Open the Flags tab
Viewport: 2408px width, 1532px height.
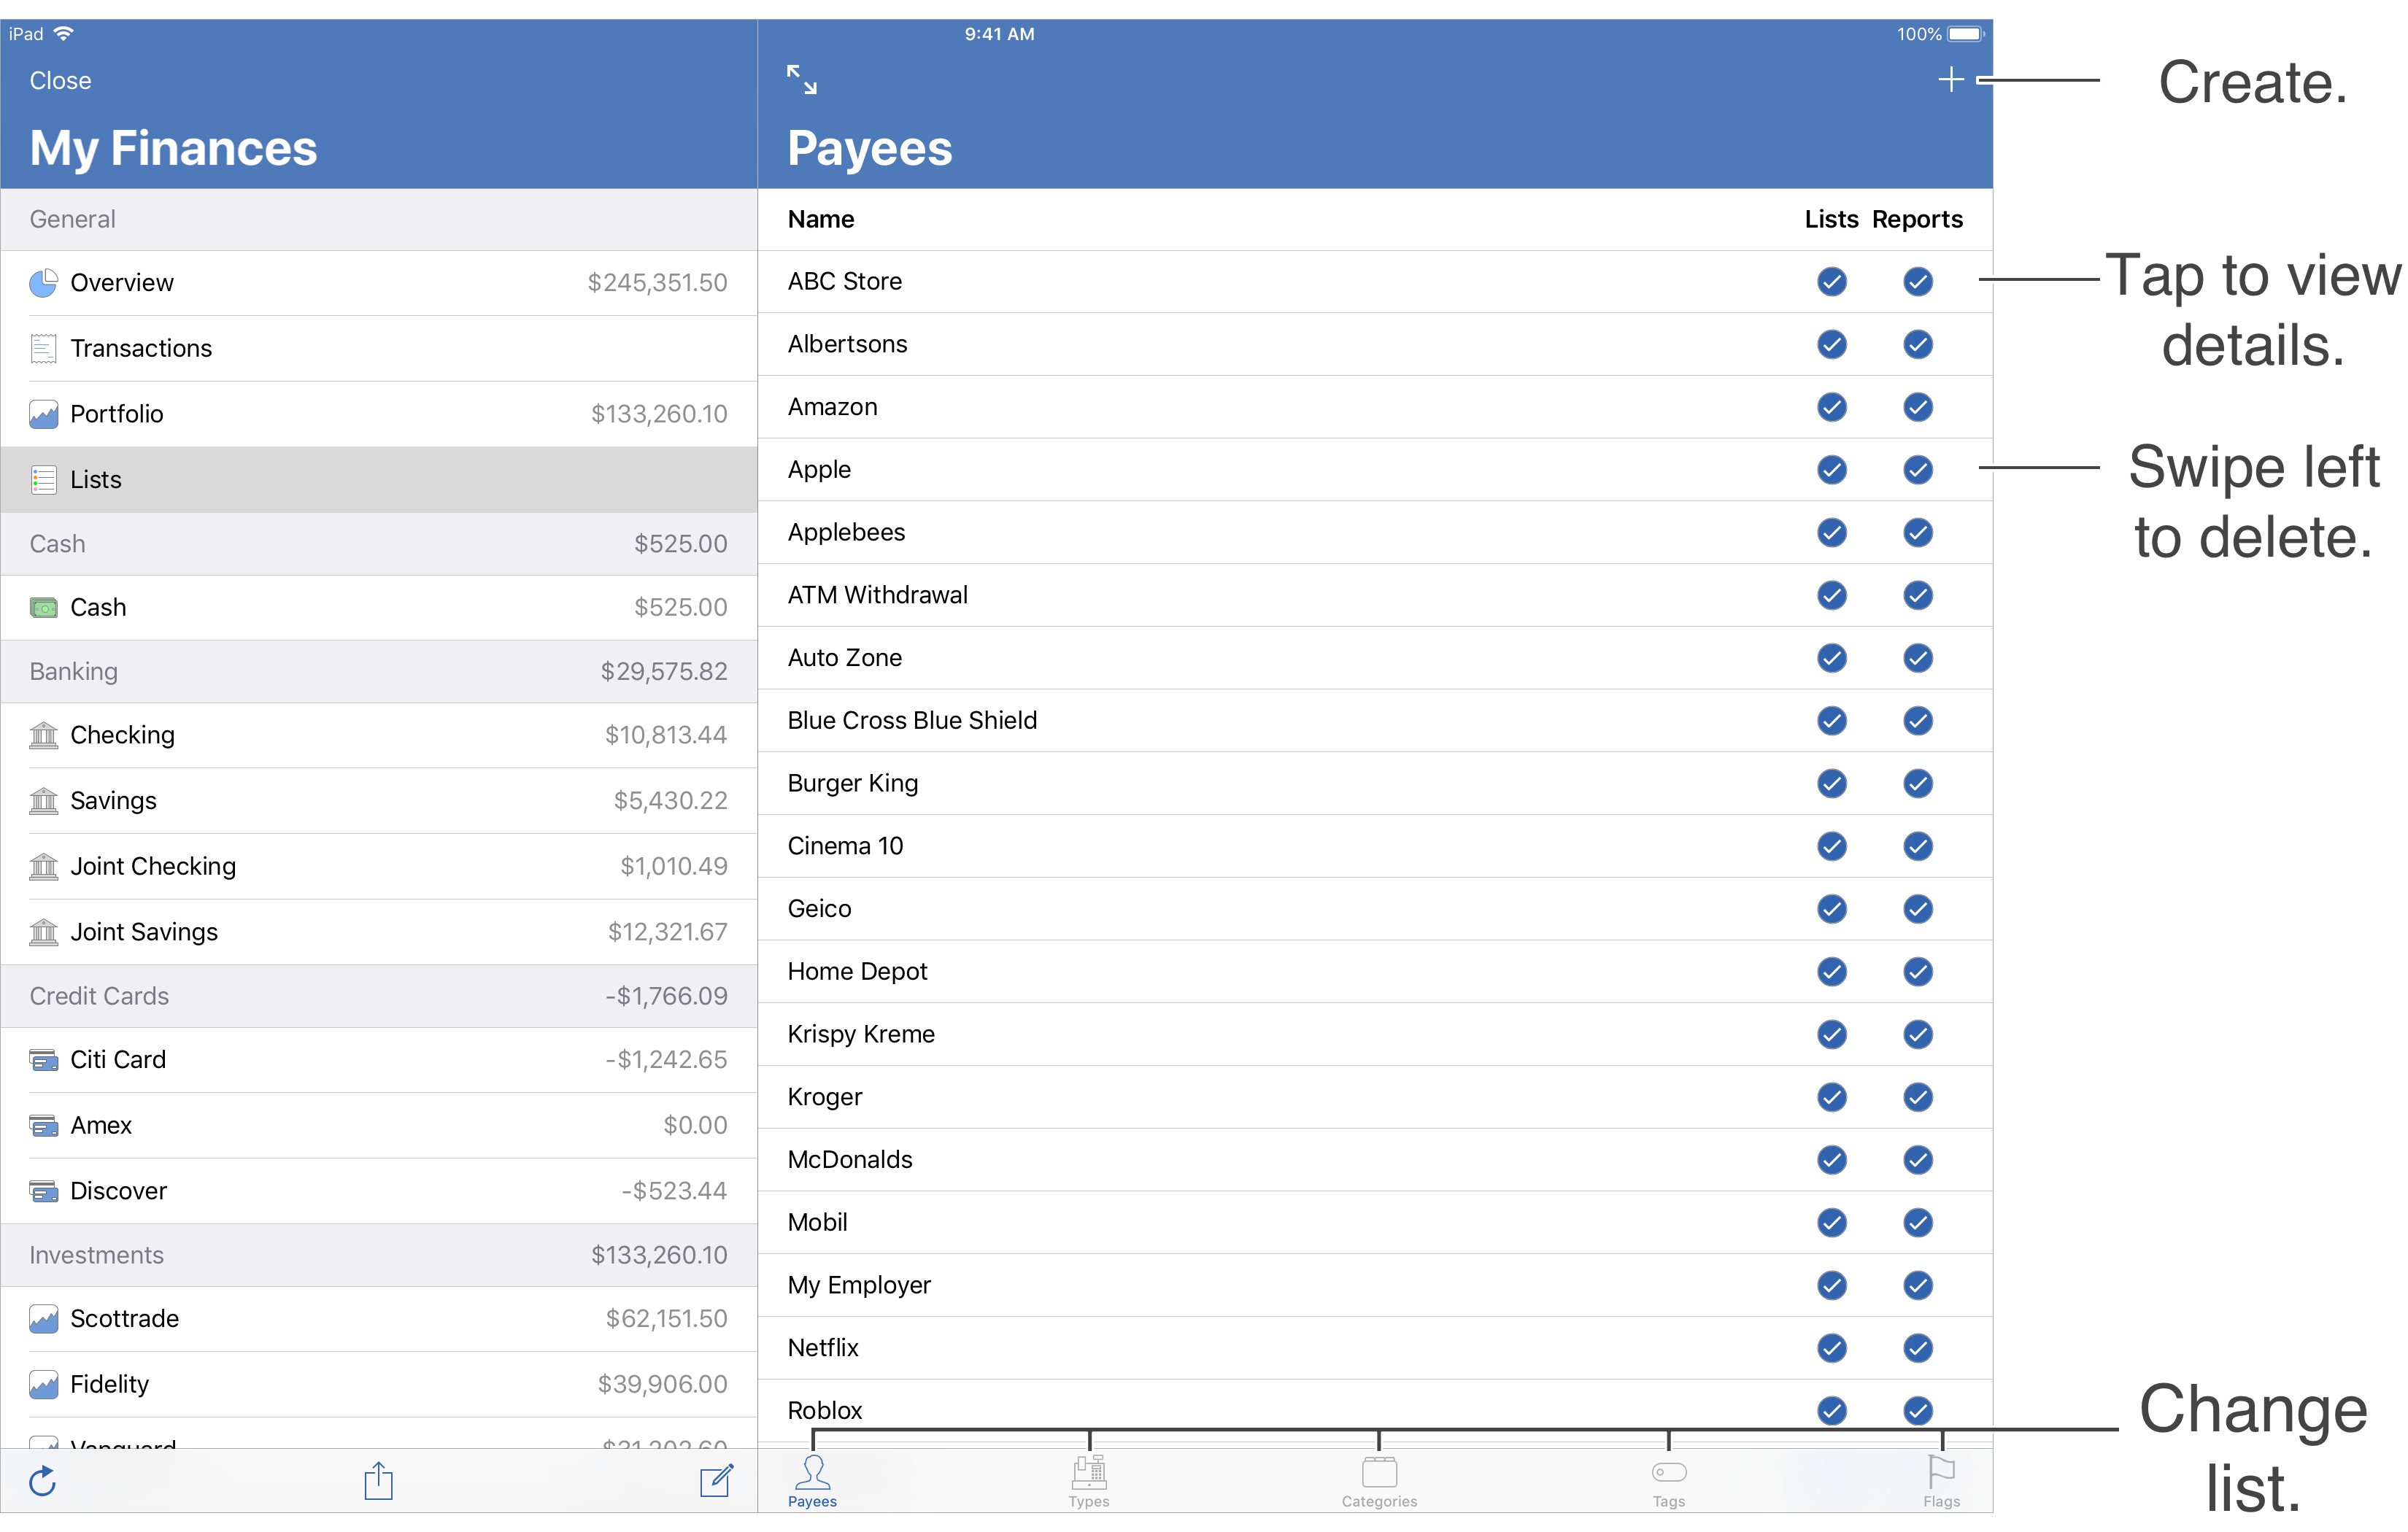[x=1940, y=1481]
